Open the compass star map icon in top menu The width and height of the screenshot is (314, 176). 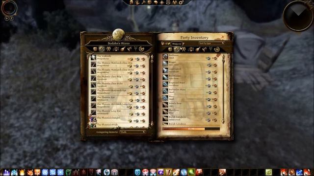point(162,2)
